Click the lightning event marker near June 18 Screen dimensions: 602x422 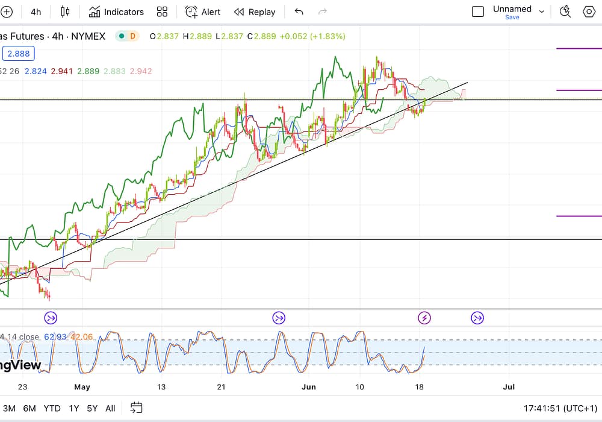coord(424,318)
